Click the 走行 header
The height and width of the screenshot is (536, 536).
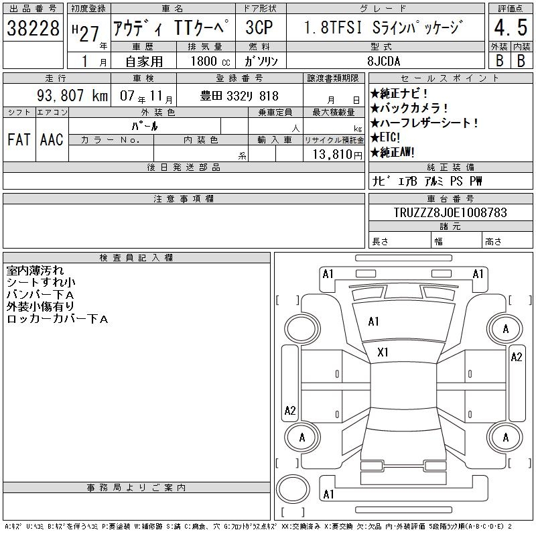click(56, 78)
